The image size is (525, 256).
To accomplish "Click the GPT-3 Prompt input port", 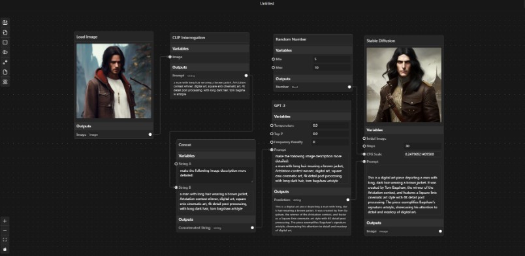I will (272, 150).
